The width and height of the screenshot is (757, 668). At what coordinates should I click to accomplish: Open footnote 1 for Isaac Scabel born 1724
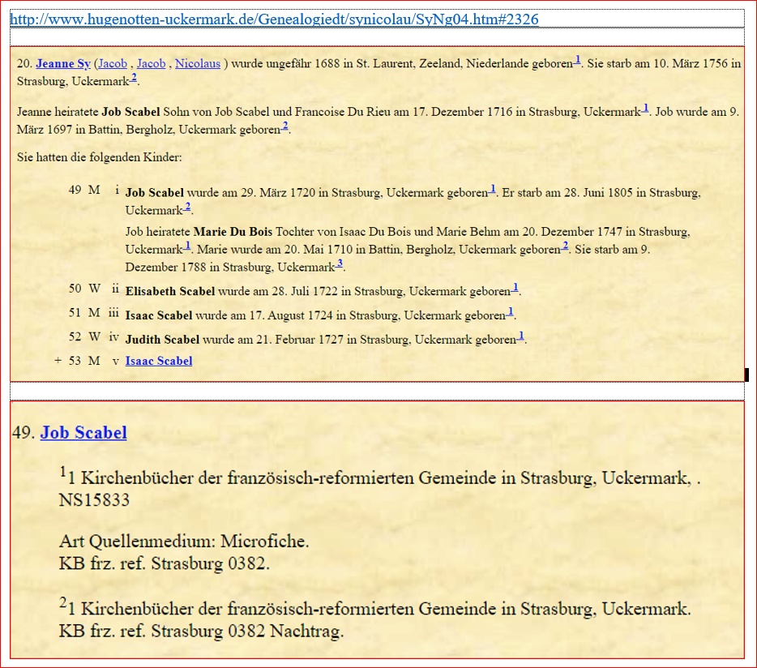(511, 312)
